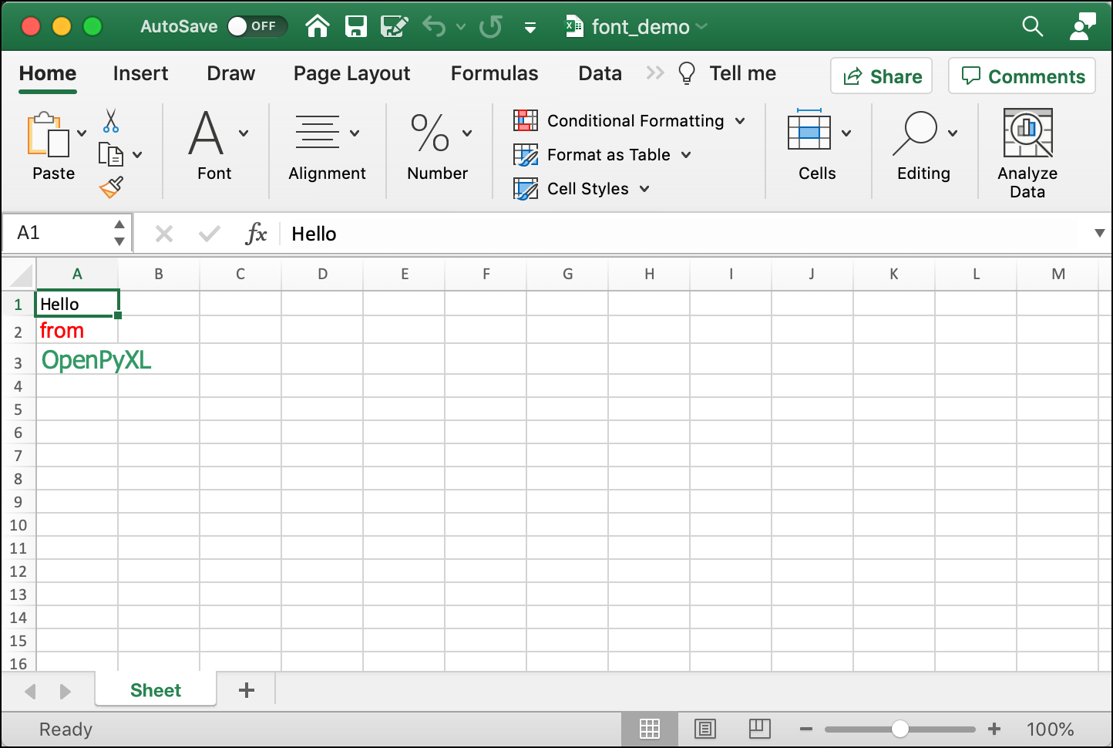Select Page Break Preview in status bar

click(760, 729)
